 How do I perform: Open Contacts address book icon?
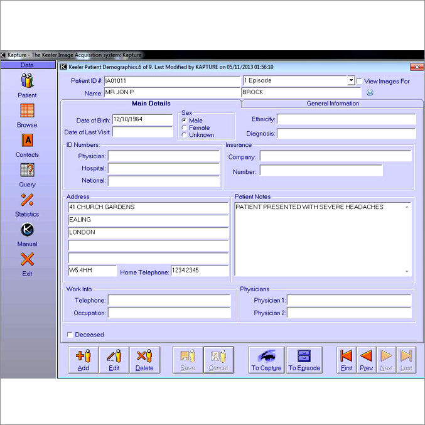[27, 140]
